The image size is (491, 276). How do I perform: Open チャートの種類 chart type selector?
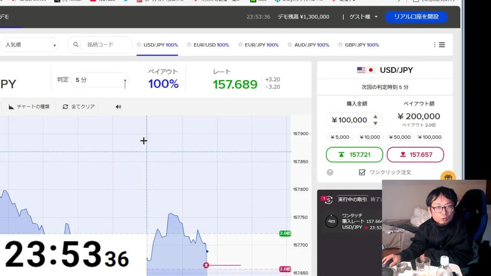tap(29, 107)
